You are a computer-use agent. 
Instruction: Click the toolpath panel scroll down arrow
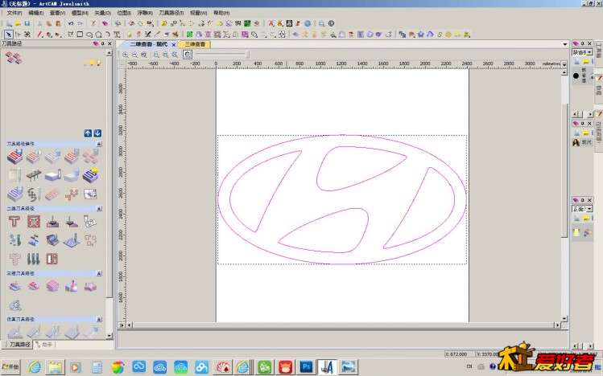pos(109,336)
